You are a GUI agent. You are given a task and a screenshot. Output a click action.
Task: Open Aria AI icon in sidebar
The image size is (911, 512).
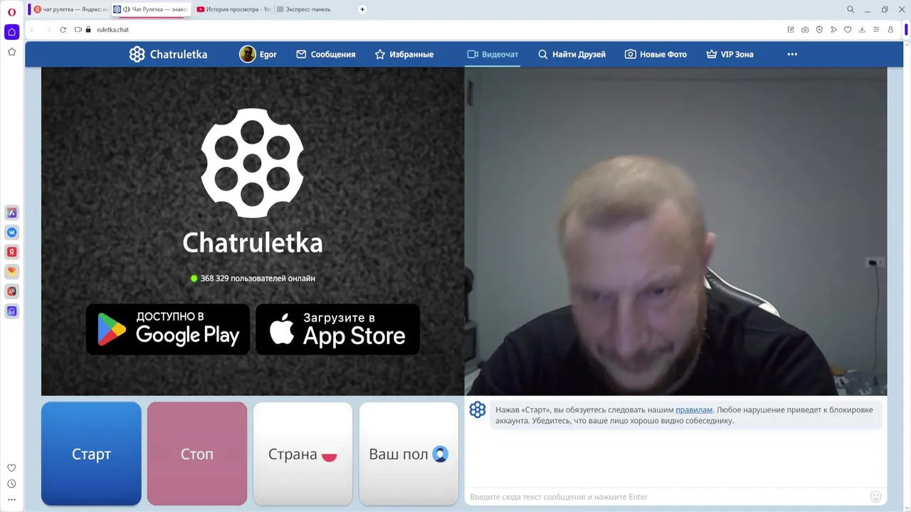click(11, 213)
